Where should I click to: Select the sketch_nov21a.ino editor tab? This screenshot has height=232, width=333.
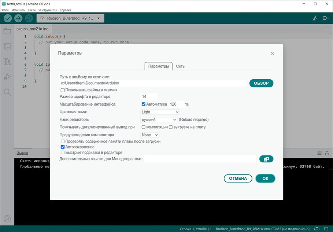[33, 29]
